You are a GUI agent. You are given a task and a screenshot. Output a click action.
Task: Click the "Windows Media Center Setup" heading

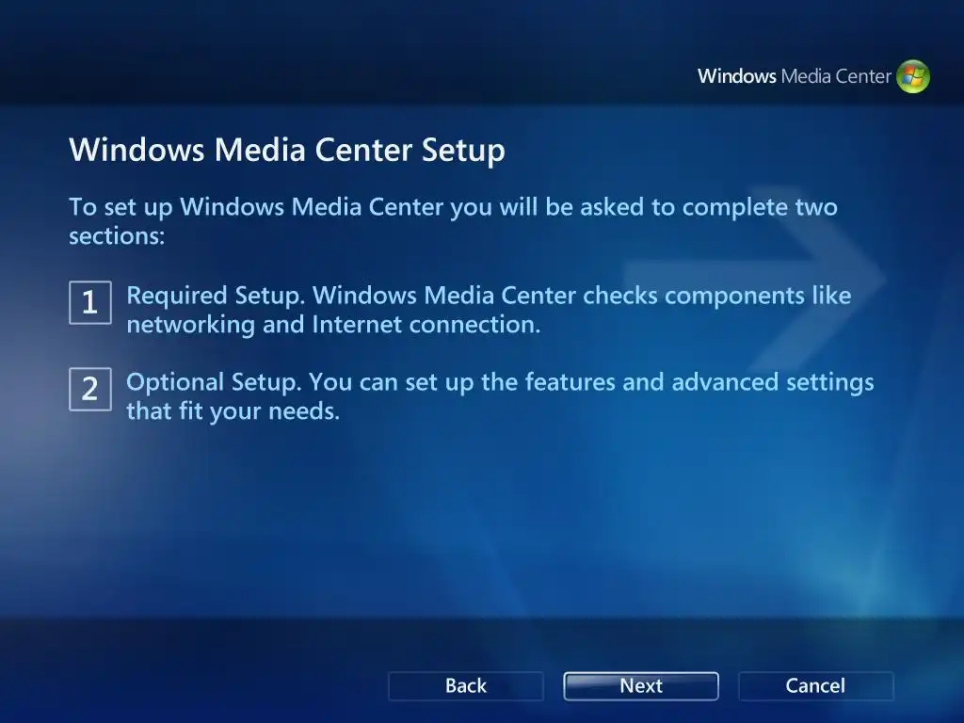pos(286,150)
